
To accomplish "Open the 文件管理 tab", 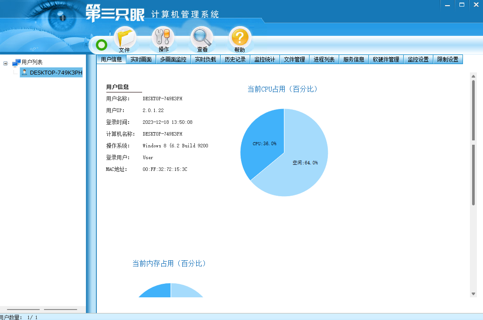I will click(294, 59).
